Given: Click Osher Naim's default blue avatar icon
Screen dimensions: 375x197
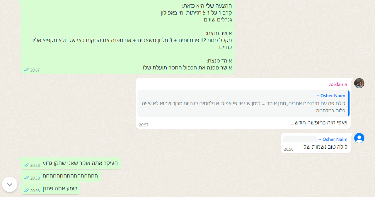Looking at the screenshot, I should point(359,138).
